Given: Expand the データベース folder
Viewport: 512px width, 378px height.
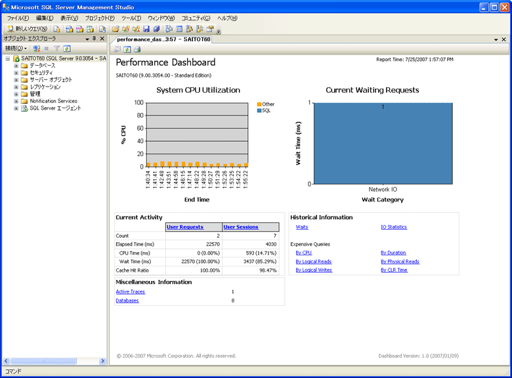Looking at the screenshot, I should pos(16,66).
